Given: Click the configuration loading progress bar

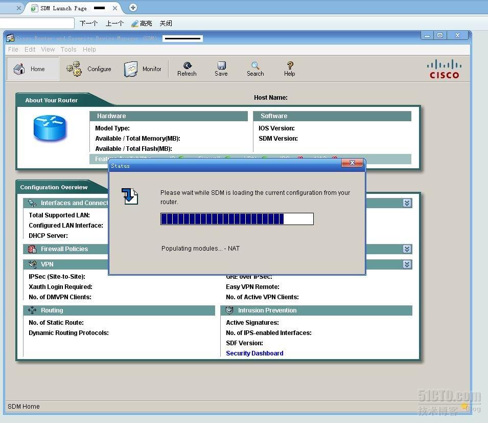Looking at the screenshot, I should [x=237, y=219].
